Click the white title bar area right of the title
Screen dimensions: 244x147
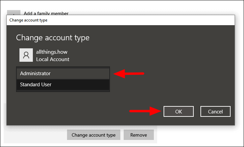[140, 20]
